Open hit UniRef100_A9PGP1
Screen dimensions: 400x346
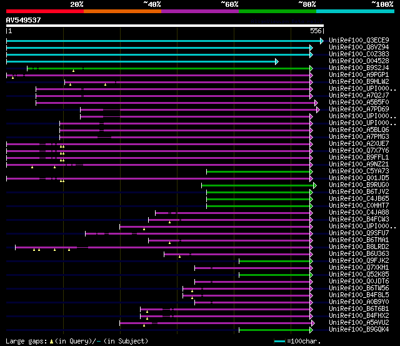click(359, 75)
